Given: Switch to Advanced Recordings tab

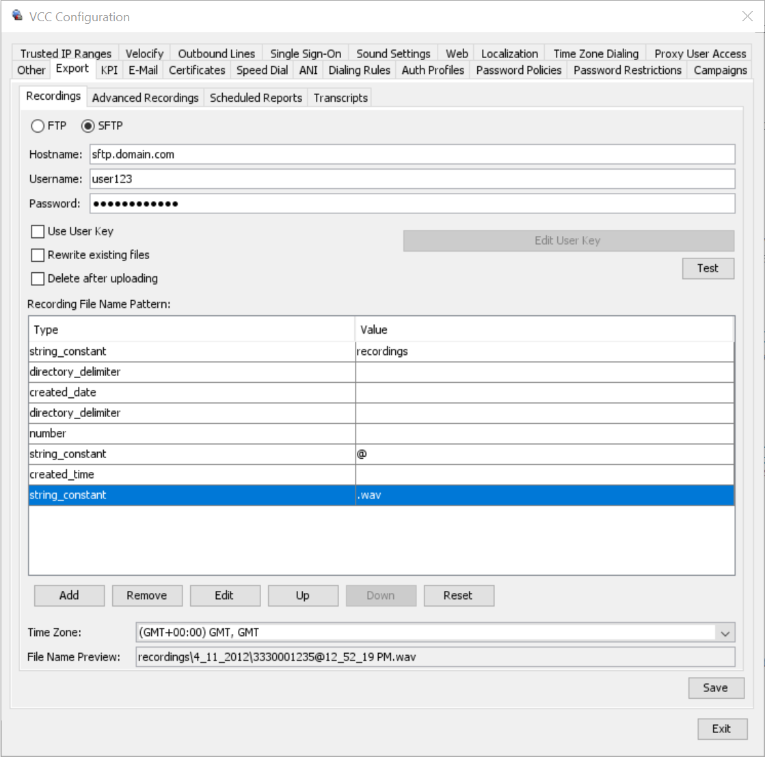Looking at the screenshot, I should tap(145, 98).
